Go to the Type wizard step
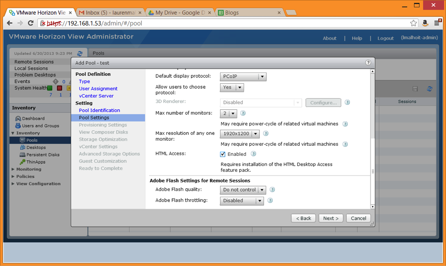Image resolution: width=446 pixels, height=266 pixels. click(85, 81)
